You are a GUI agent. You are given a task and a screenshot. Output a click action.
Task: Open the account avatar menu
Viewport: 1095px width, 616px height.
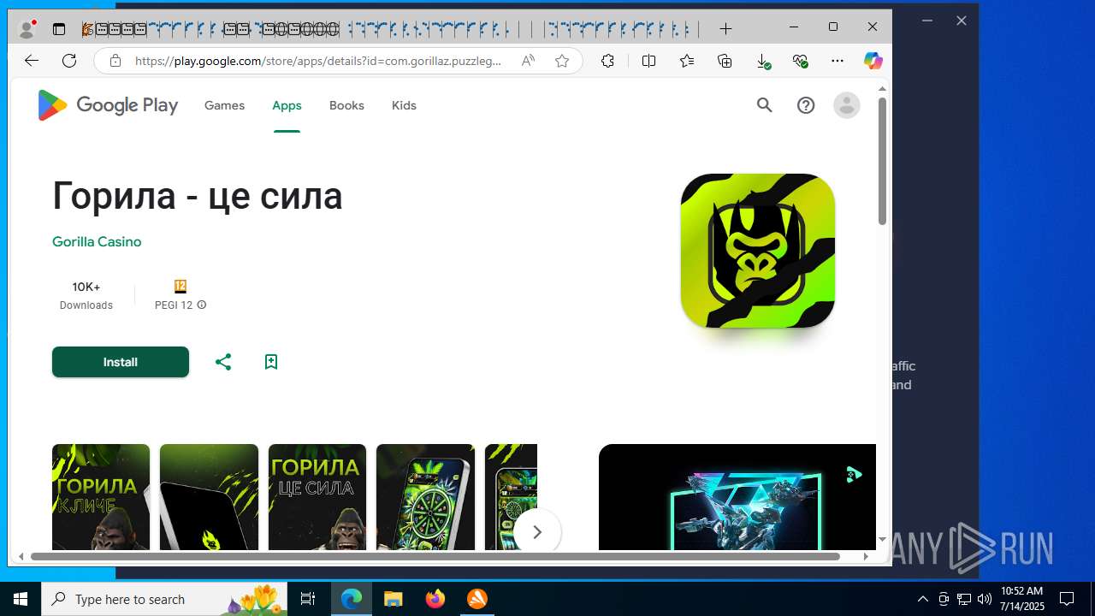[847, 105]
